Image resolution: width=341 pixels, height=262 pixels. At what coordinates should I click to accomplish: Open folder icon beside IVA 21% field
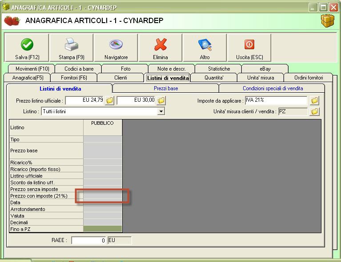click(314, 100)
